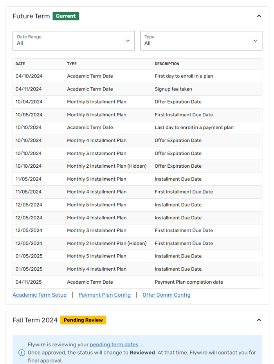This screenshot has height=364, width=274.
Task: Click the Pending Review status badge
Action: coord(83,320)
